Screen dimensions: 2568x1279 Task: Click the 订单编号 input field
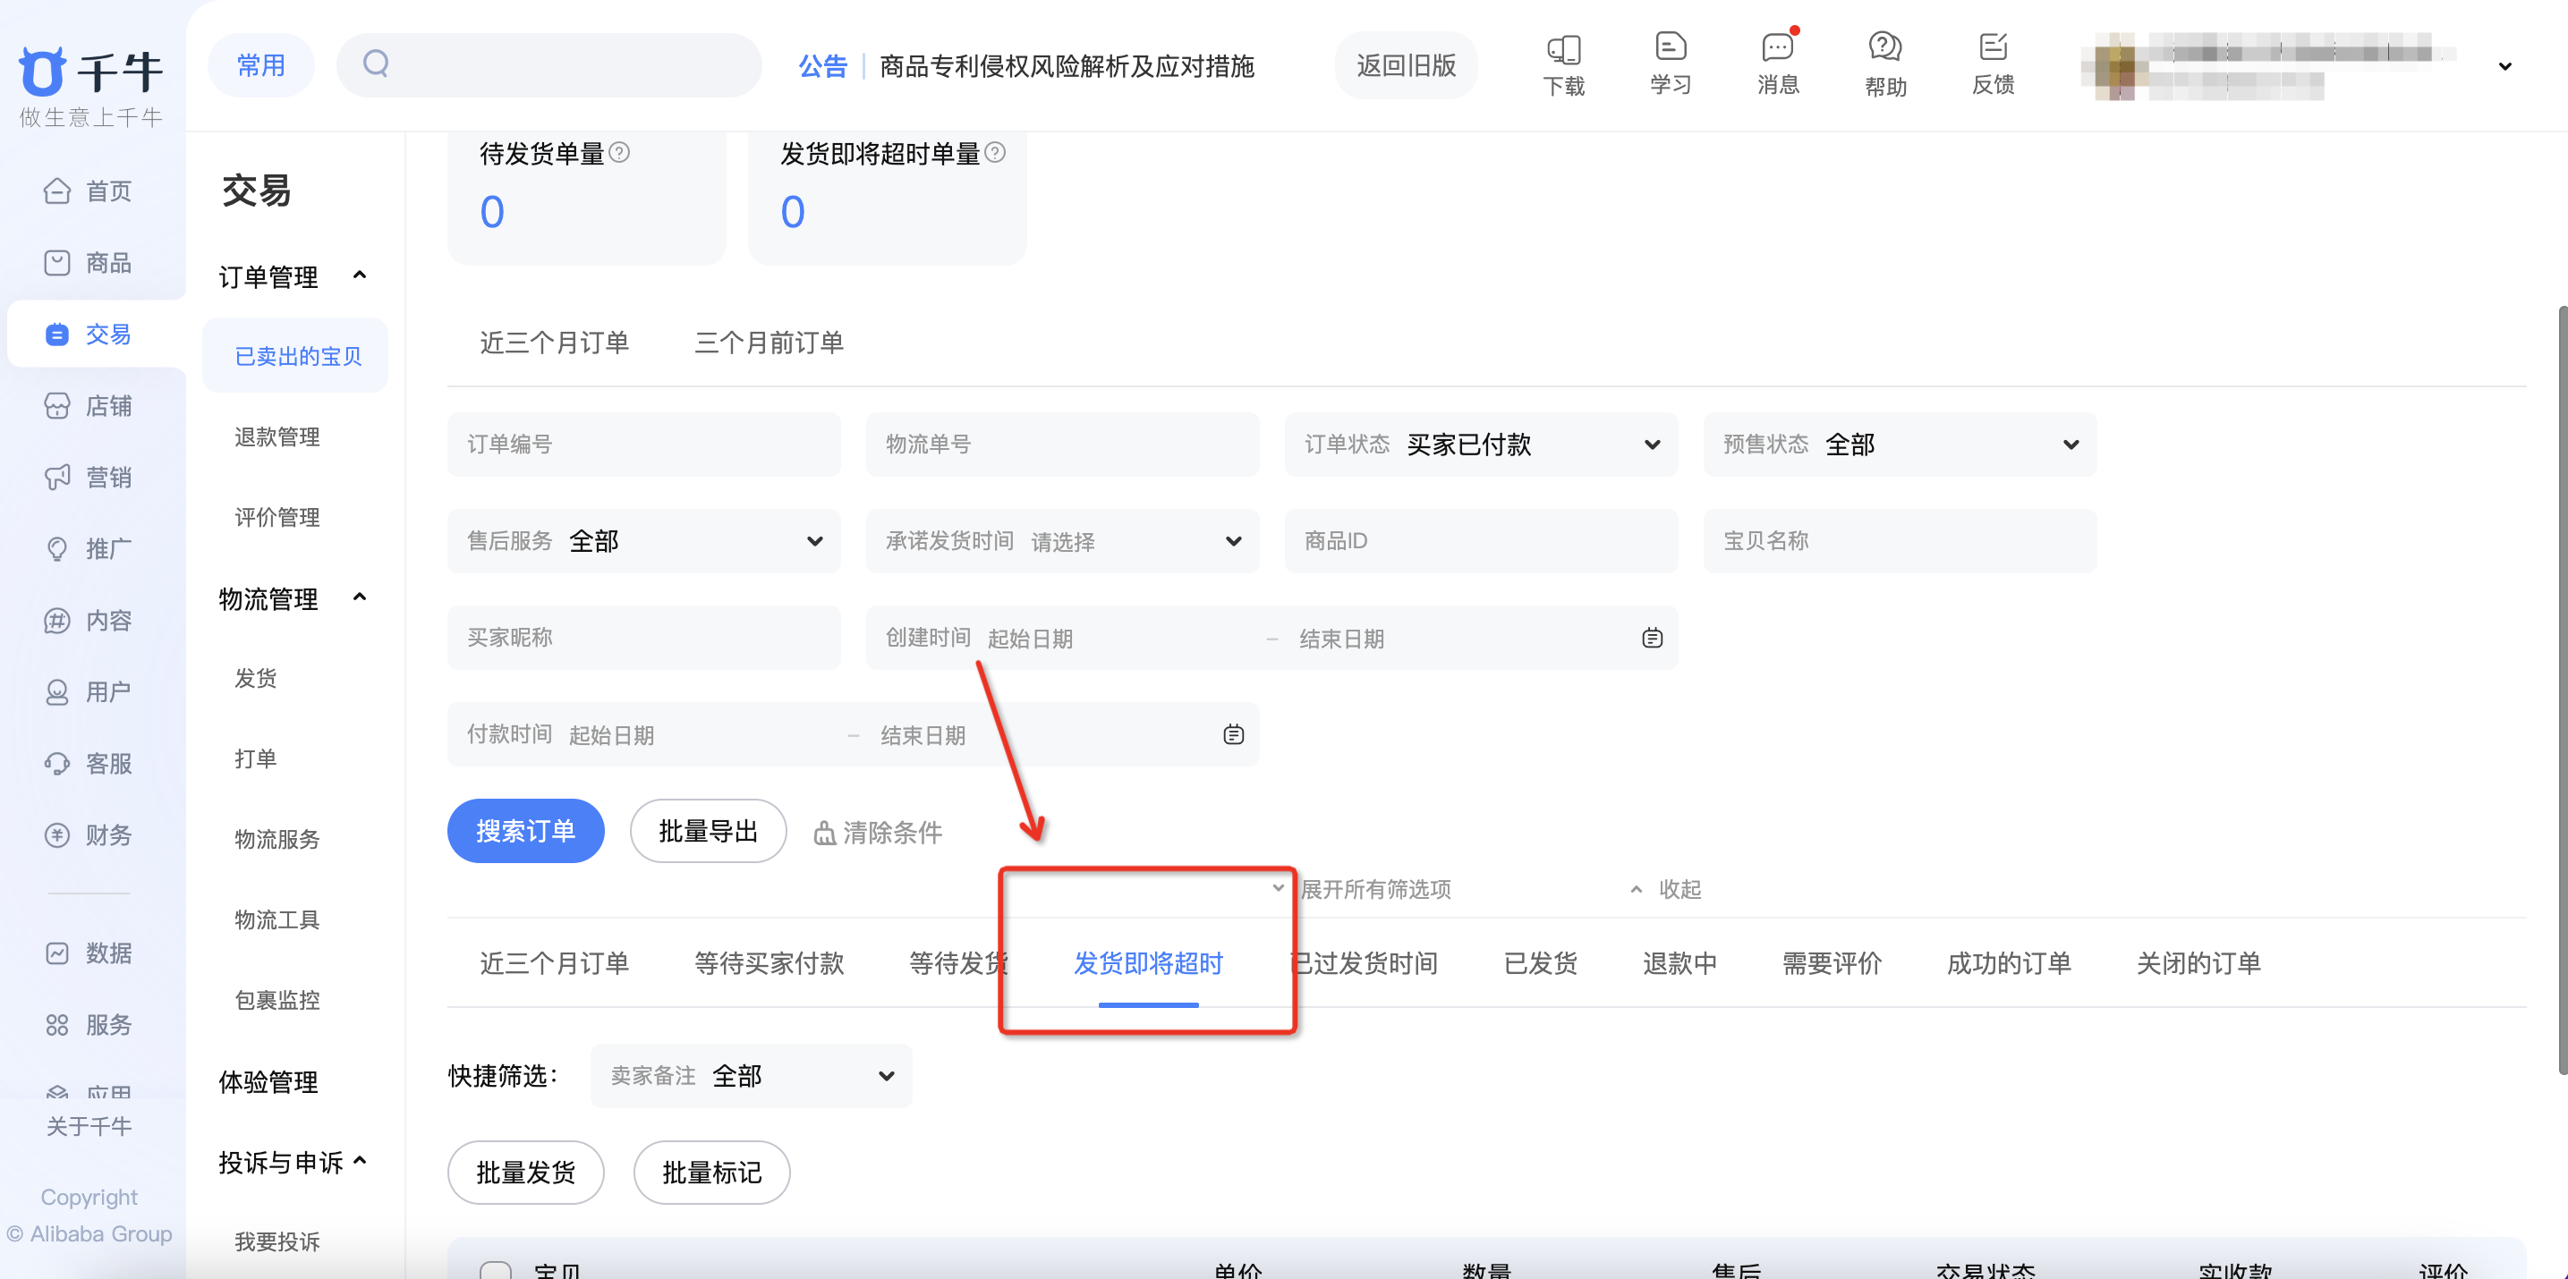(644, 445)
